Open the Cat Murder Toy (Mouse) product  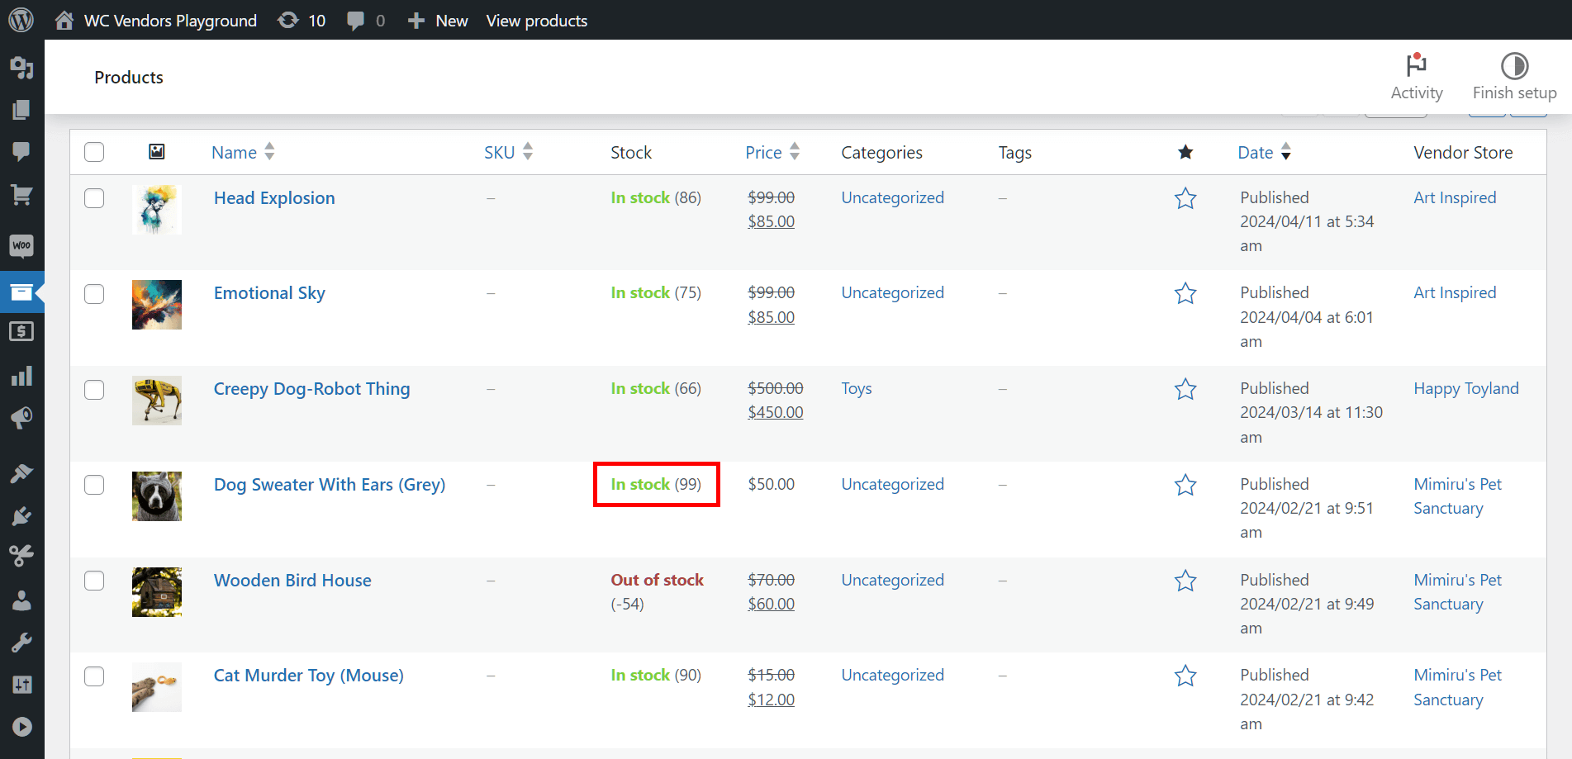[309, 676]
